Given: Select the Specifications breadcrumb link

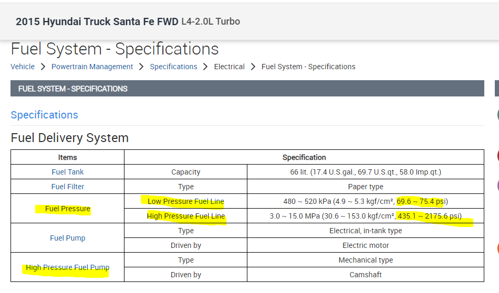Looking at the screenshot, I should [173, 67].
